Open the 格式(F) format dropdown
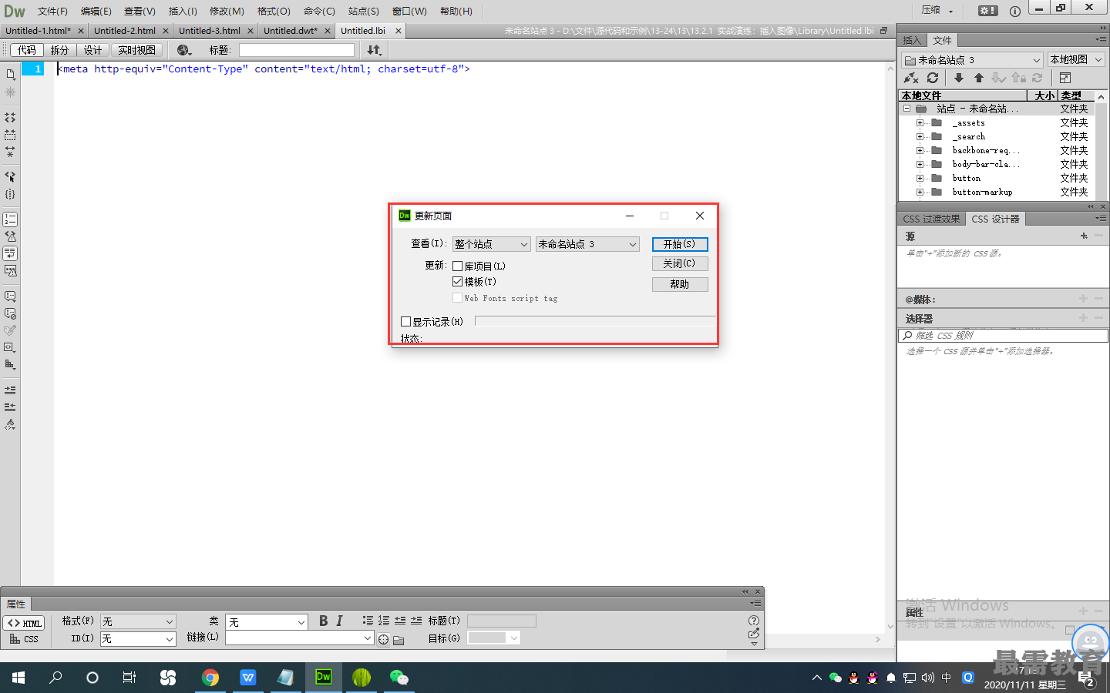 (138, 621)
